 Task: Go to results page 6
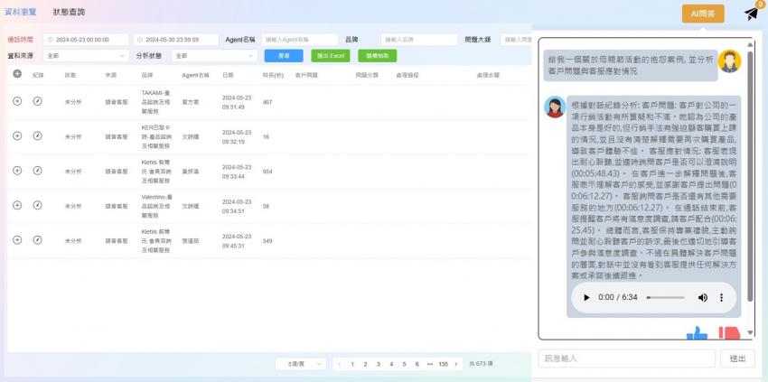[417, 364]
